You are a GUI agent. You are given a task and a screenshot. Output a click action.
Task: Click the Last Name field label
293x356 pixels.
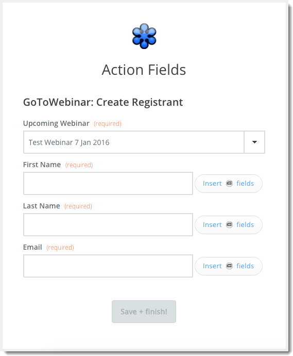(42, 206)
